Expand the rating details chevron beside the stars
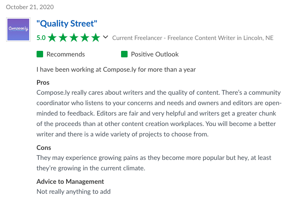The width and height of the screenshot is (290, 199). [x=105, y=37]
